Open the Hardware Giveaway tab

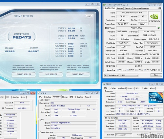[141, 8]
